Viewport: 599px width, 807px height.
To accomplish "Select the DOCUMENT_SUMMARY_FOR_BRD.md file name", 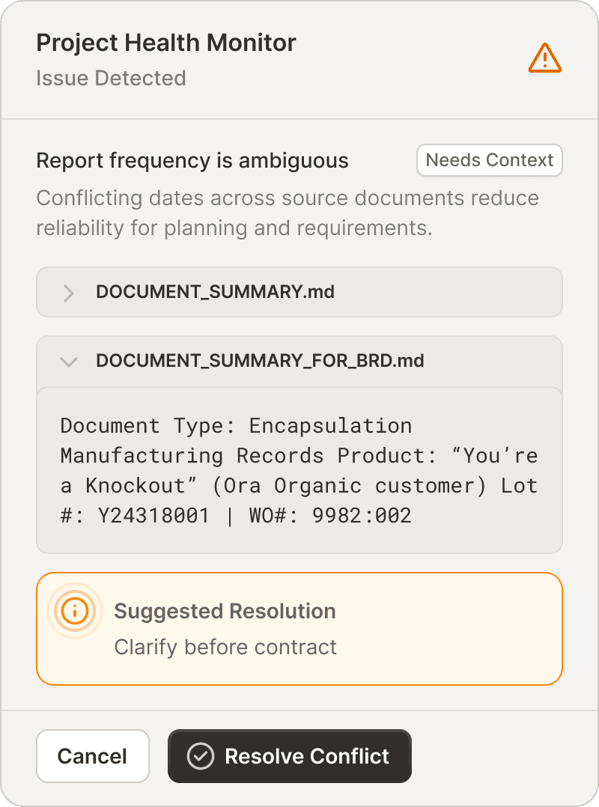I will click(260, 361).
